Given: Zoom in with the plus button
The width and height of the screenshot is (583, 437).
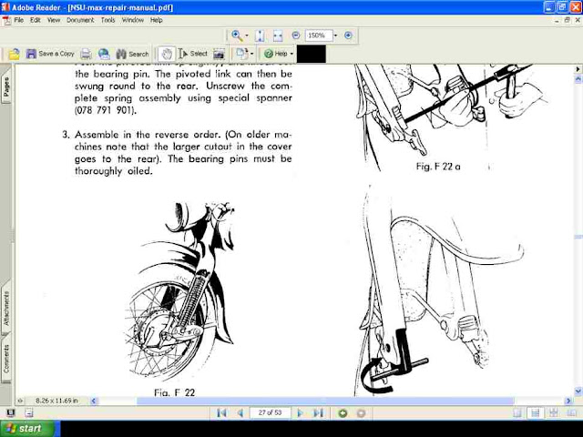Looking at the screenshot, I should (x=348, y=36).
